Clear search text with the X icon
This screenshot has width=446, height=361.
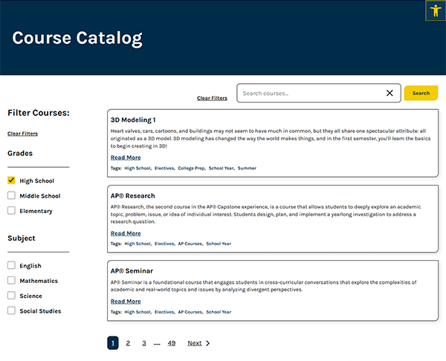(390, 93)
